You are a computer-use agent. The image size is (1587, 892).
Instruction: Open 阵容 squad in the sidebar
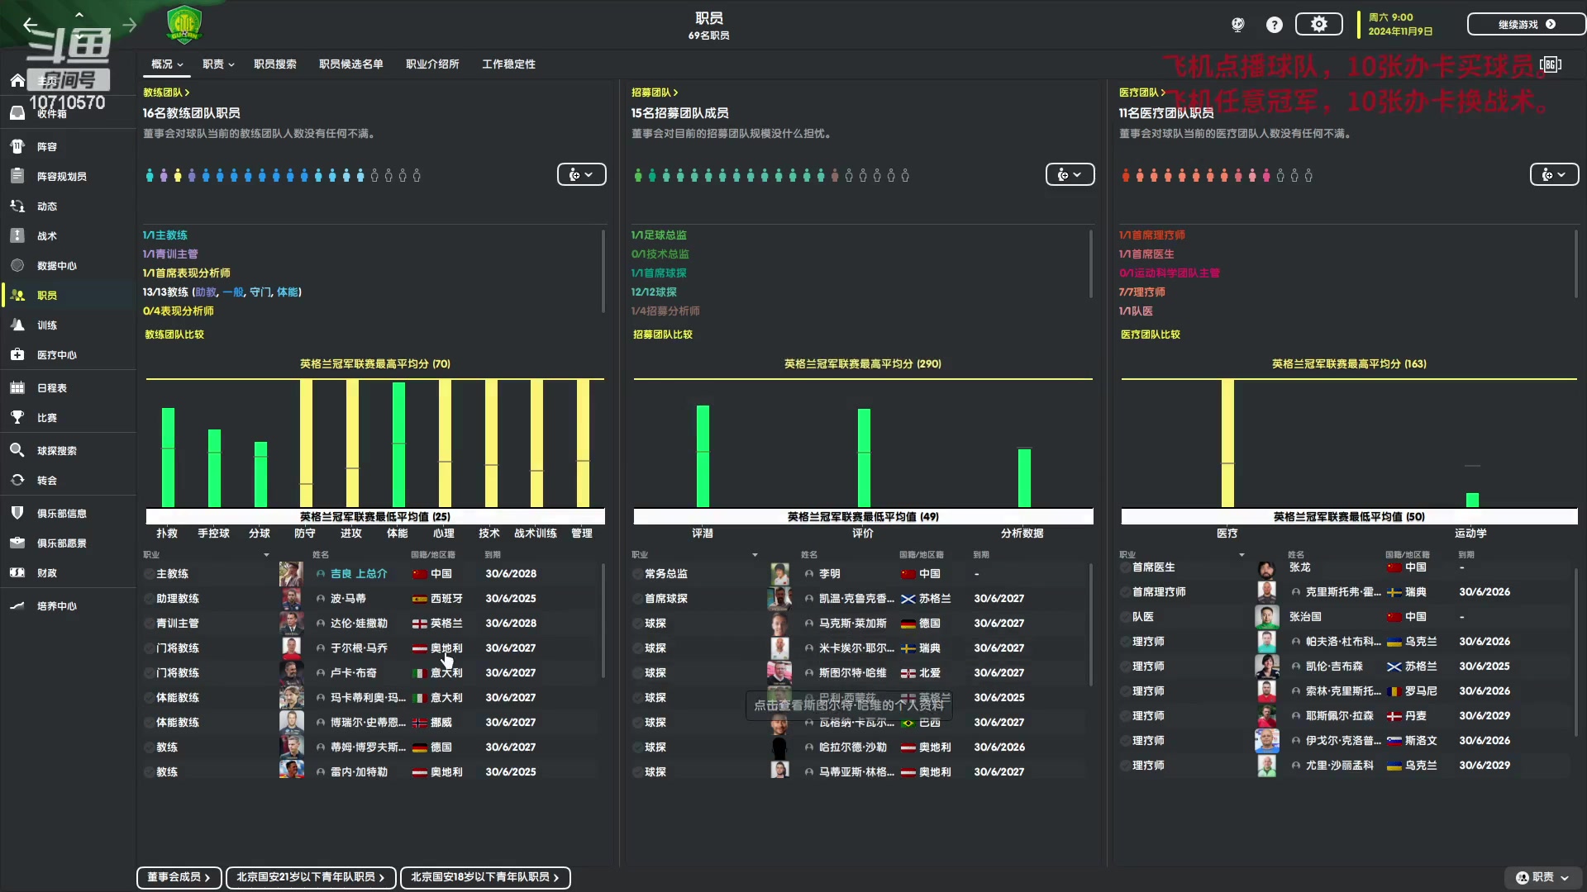[x=47, y=147]
